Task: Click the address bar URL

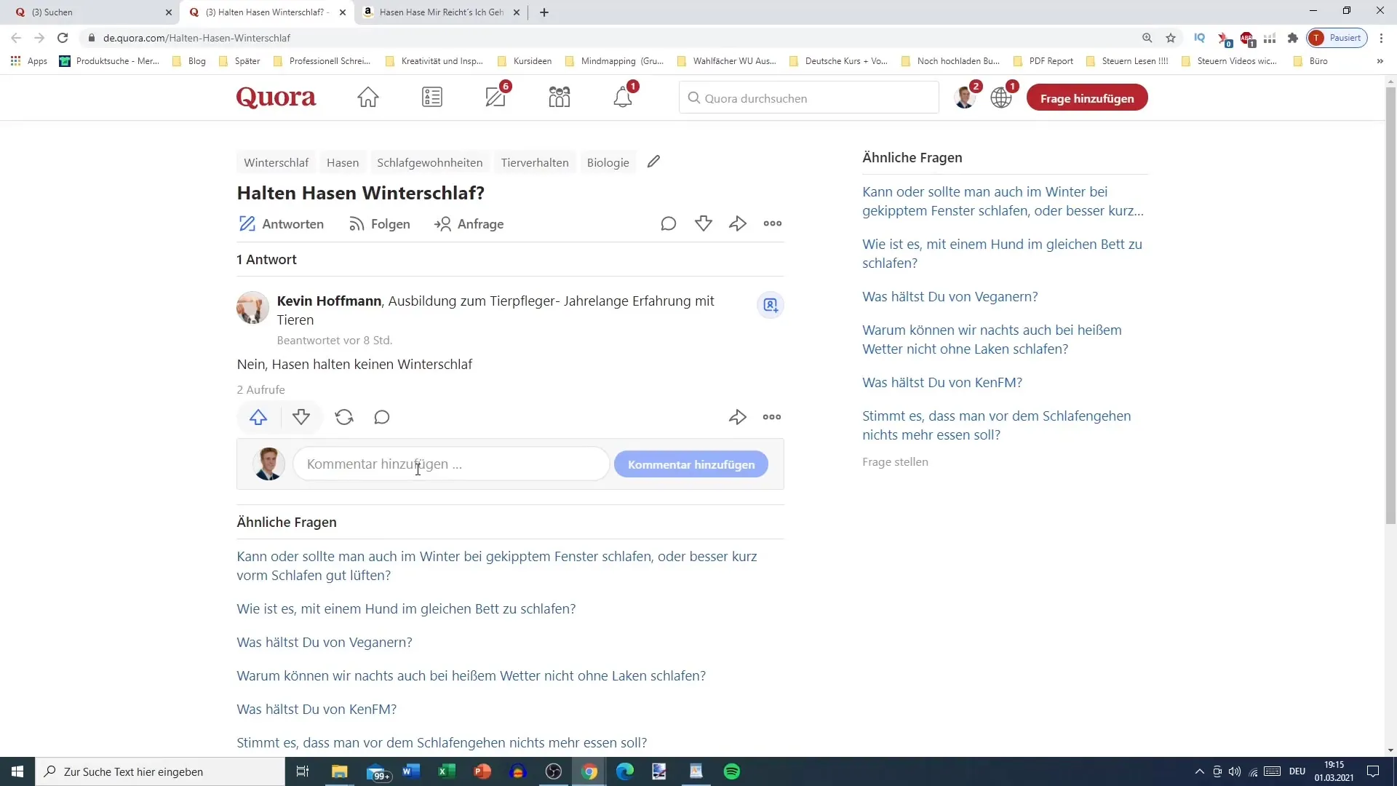Action: pyautogui.click(x=196, y=38)
